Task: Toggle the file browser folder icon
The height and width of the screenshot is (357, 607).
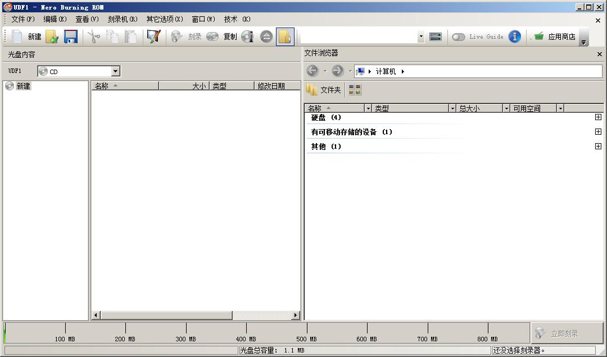Action: [286, 36]
